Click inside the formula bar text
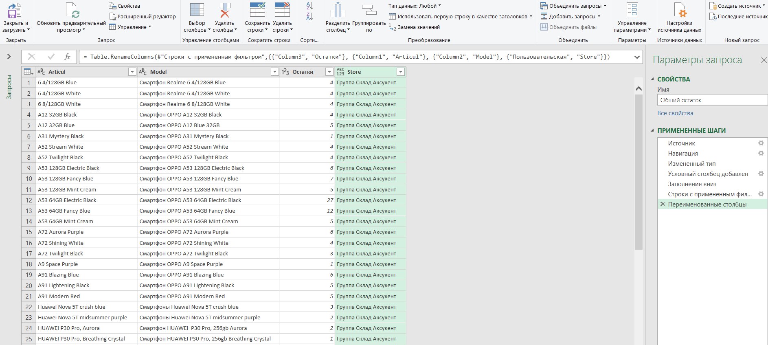This screenshot has height=345, width=768. click(346, 57)
